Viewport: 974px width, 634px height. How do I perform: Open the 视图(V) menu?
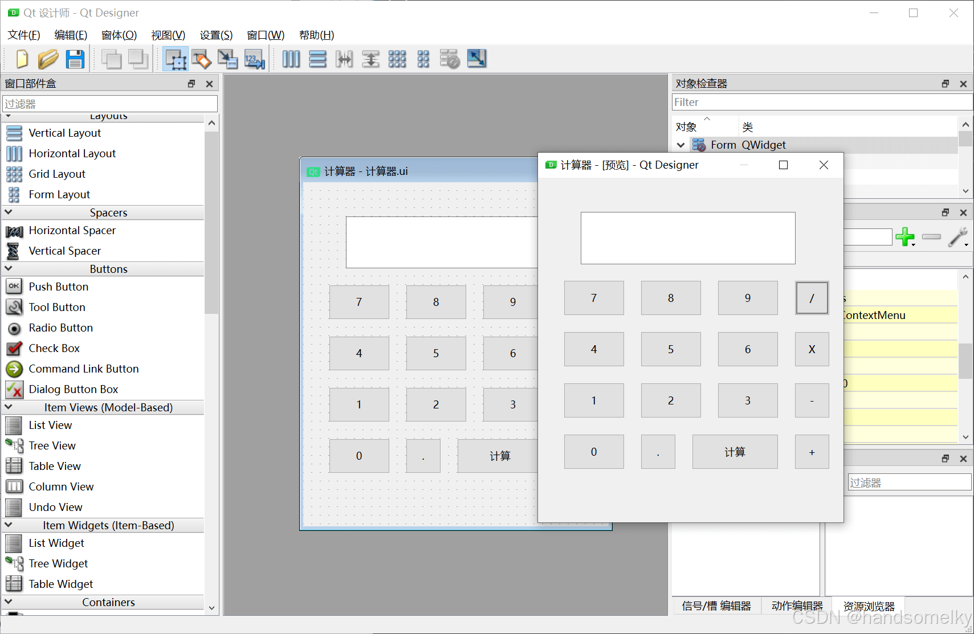point(168,35)
